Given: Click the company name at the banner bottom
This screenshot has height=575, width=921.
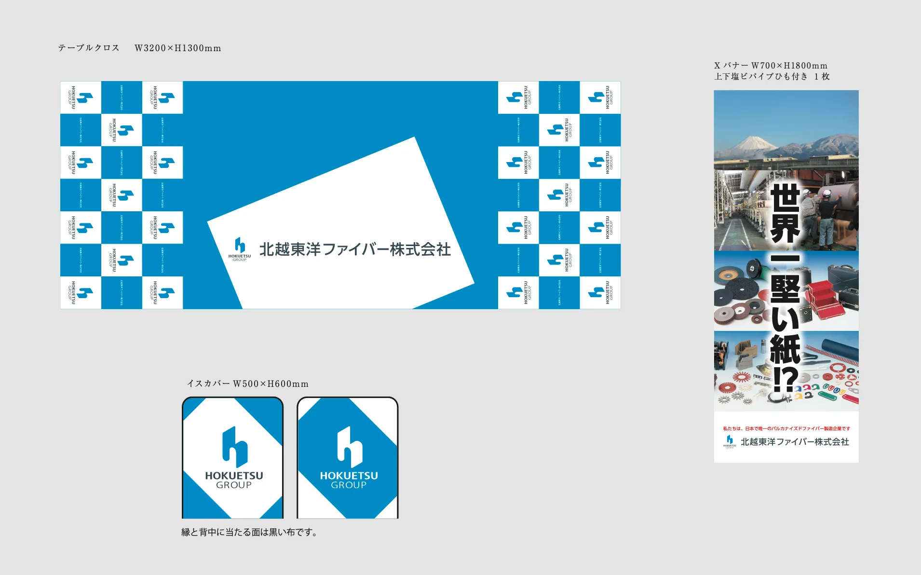Looking at the screenshot, I should click(x=795, y=442).
